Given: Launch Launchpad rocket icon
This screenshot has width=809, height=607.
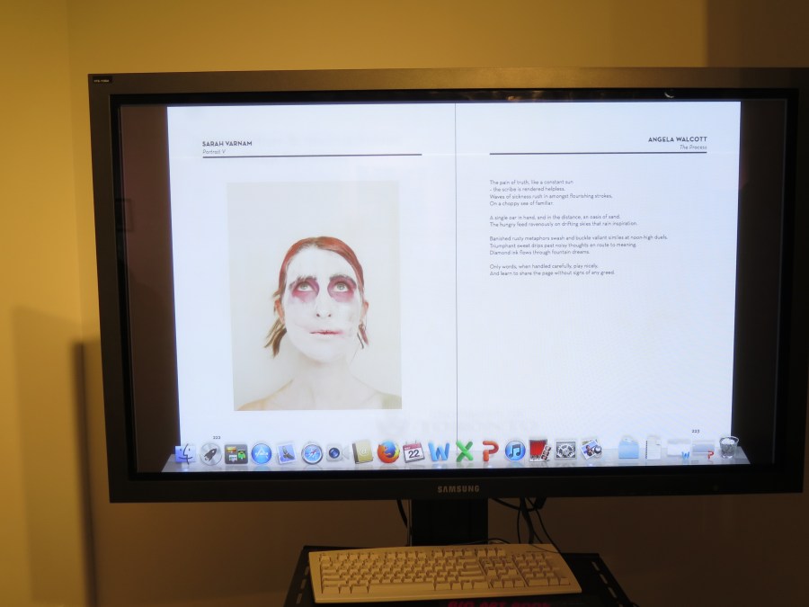Looking at the screenshot, I should point(211,452).
